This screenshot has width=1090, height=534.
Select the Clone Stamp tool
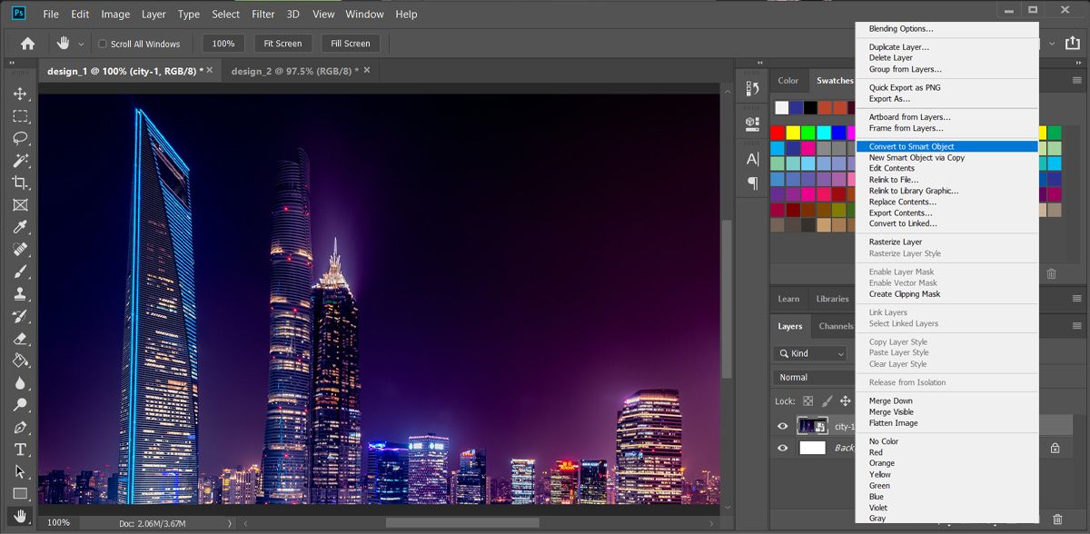20,294
